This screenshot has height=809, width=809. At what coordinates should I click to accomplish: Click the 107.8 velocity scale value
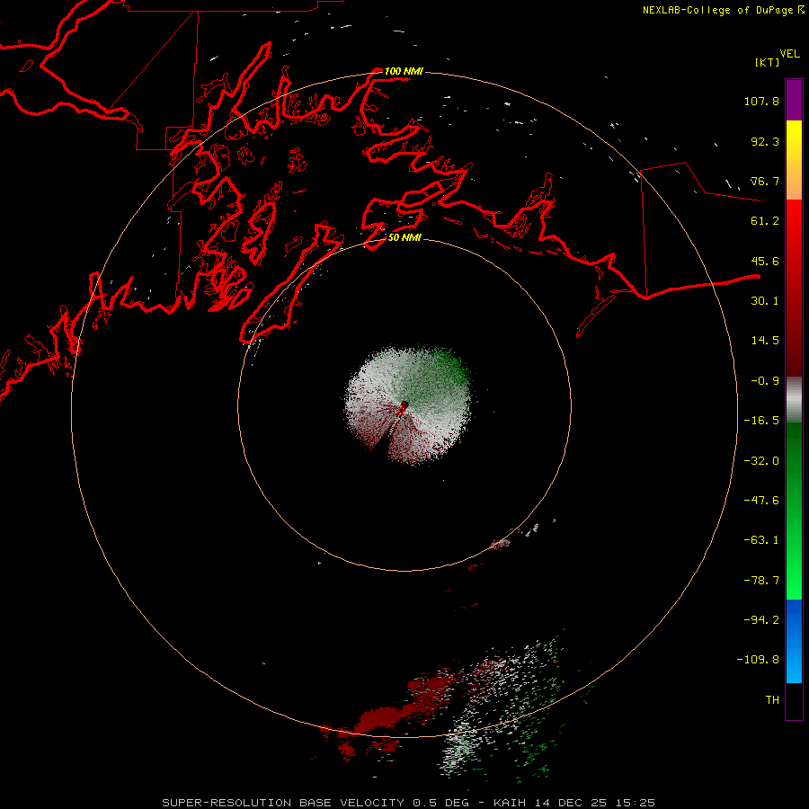(761, 101)
